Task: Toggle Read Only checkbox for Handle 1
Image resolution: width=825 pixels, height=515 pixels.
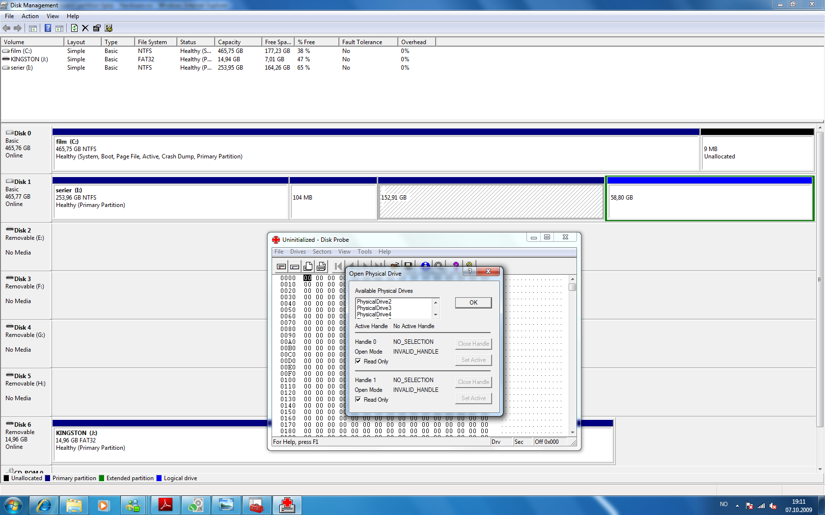Action: pos(358,399)
